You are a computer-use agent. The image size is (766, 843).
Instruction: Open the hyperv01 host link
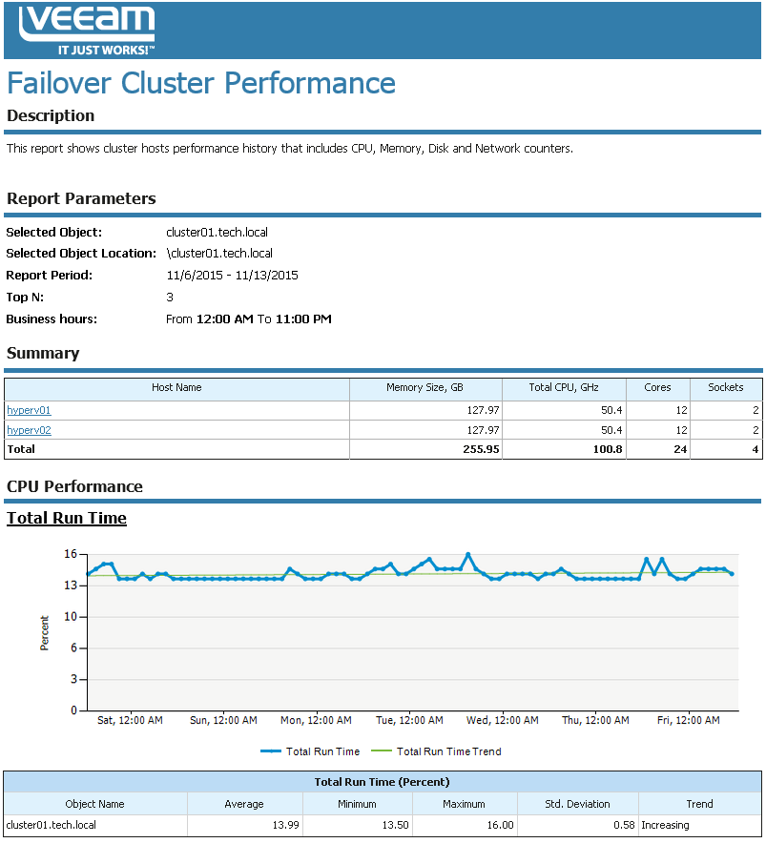point(29,410)
